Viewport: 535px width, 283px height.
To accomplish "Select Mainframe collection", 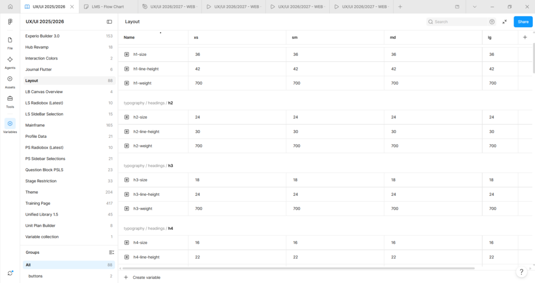I will [x=69, y=125].
